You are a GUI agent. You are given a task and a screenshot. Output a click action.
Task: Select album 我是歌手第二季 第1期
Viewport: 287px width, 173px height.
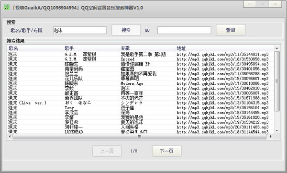click(x=143, y=54)
